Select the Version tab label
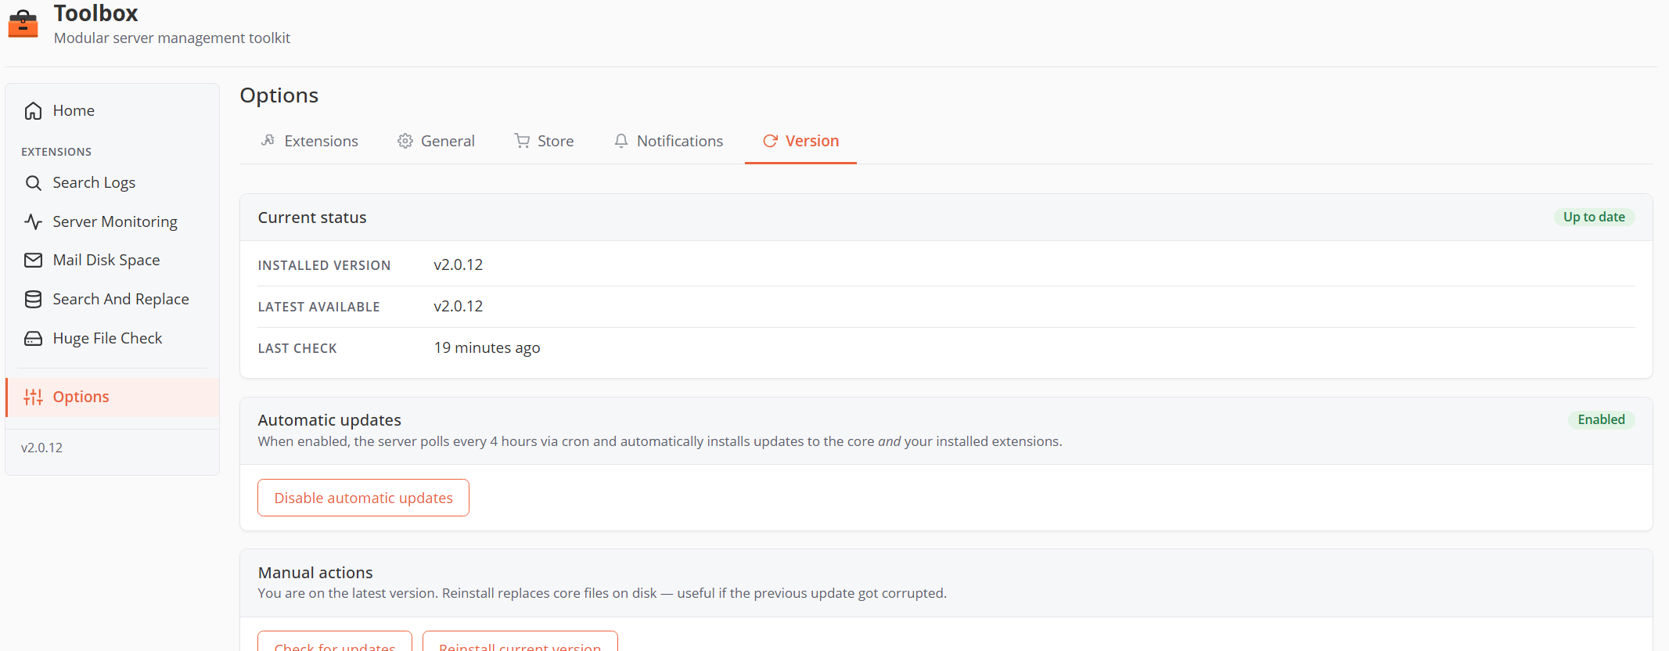 (x=812, y=141)
